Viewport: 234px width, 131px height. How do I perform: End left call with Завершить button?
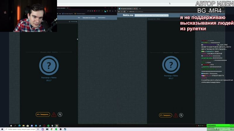pos(43,115)
